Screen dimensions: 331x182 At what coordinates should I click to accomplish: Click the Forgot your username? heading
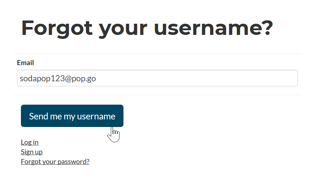pyautogui.click(x=147, y=28)
